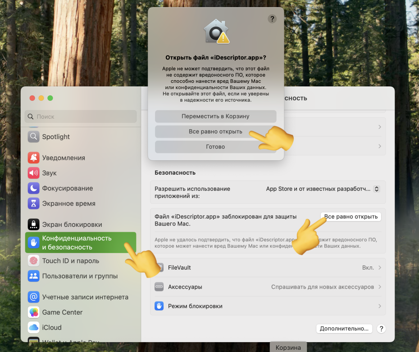Click the green zoom window button
Screen dimensions: 419x352
(x=50, y=98)
